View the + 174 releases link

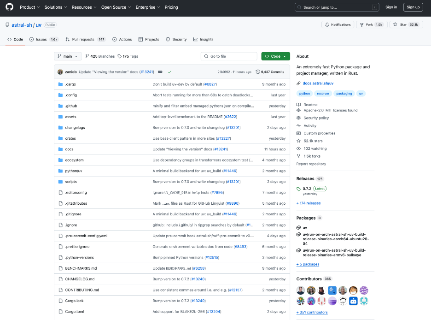point(309,203)
